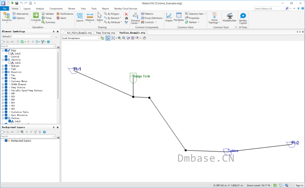Click the Validate button
Screen dimensions: 305x188
[x=47, y=14]
